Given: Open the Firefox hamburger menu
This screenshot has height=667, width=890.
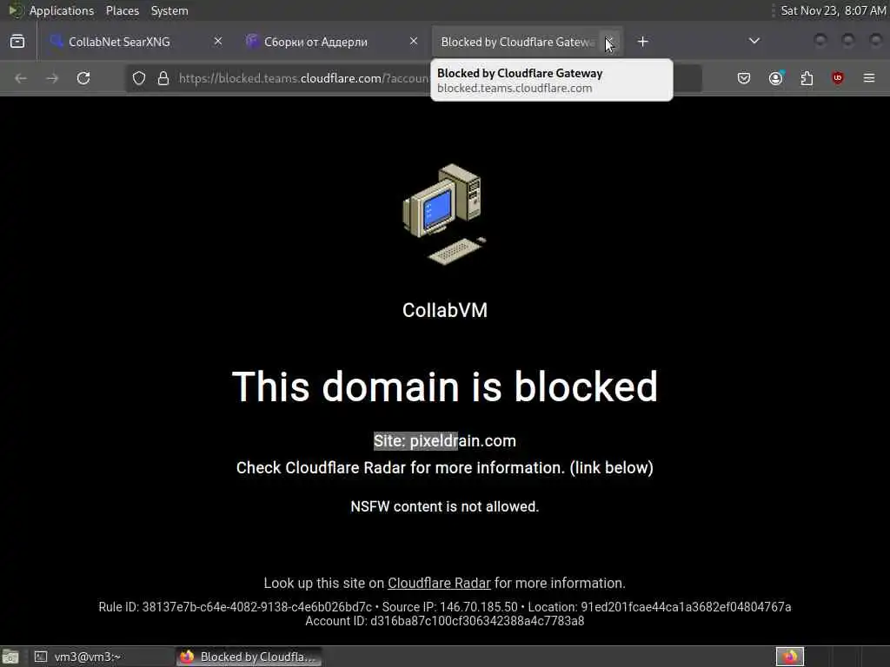Looking at the screenshot, I should click(869, 78).
